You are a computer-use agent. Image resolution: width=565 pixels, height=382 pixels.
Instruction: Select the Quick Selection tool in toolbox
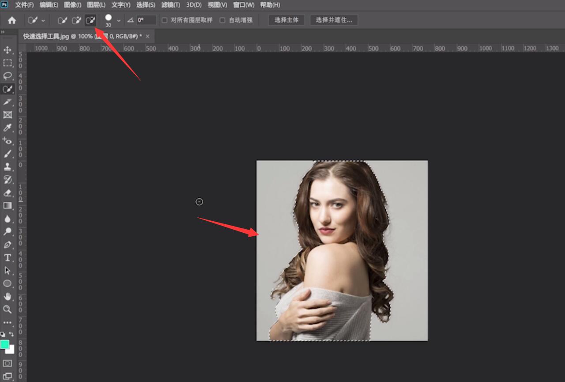click(x=8, y=89)
